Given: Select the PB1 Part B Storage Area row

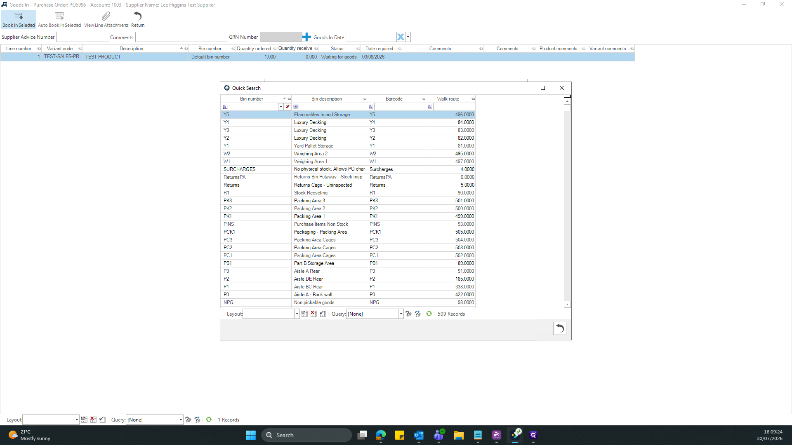Looking at the screenshot, I should [x=348, y=263].
